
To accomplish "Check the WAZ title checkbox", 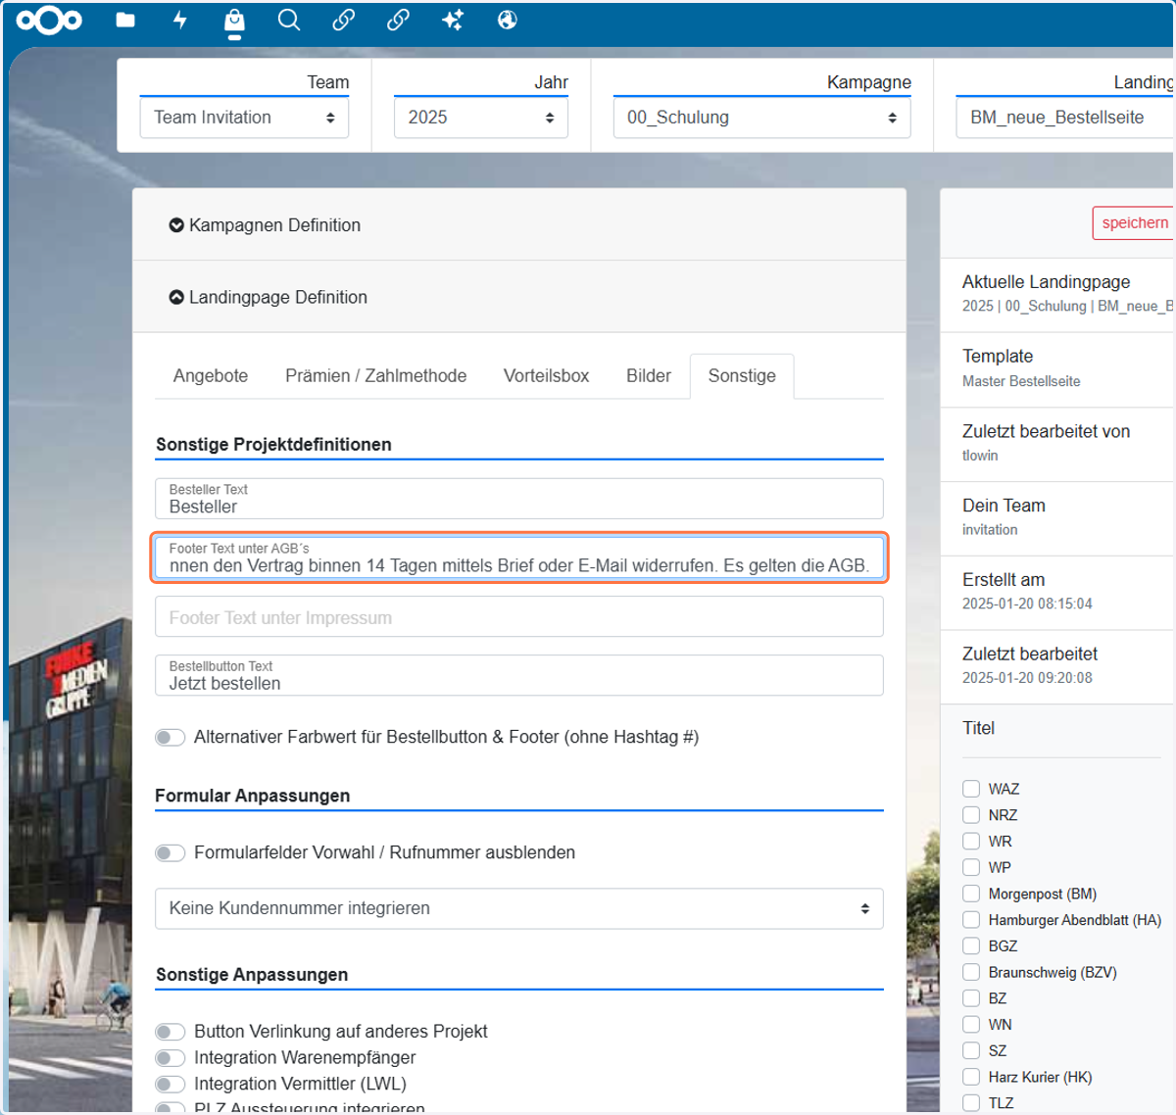I will 971,789.
